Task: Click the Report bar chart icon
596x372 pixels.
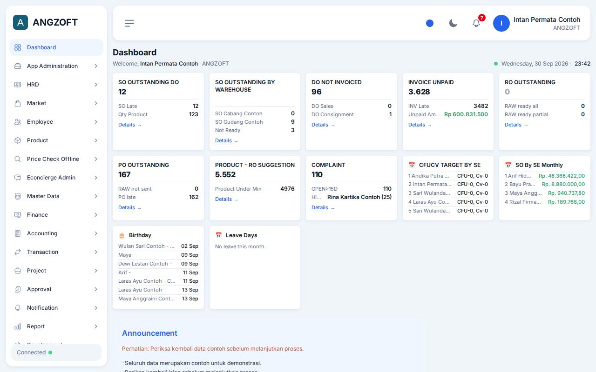Action: pos(18,326)
